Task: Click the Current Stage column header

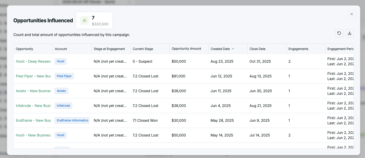Action: [x=143, y=49]
